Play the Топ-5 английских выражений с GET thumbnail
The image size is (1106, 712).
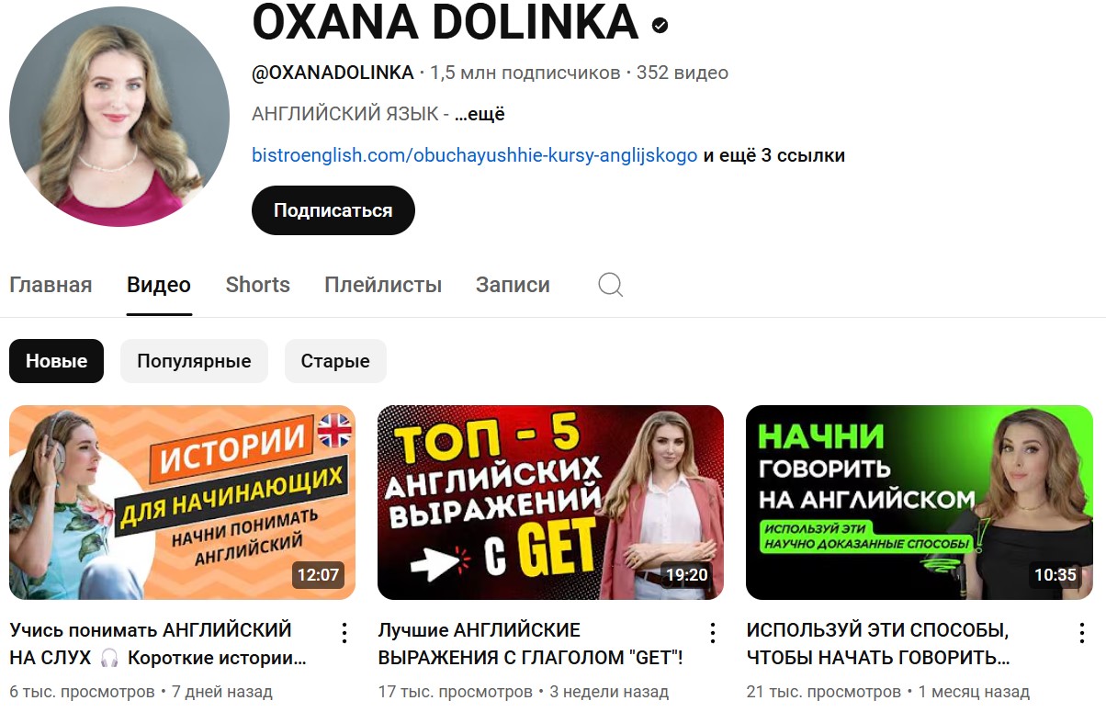click(x=550, y=503)
